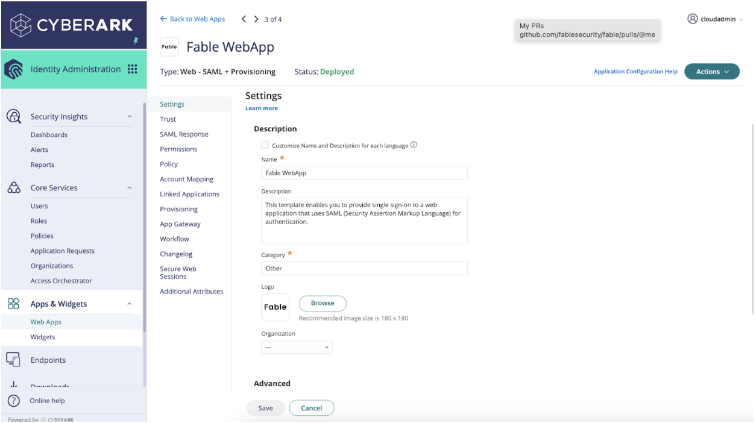
Task: Click the small Fable logo beside title
Action: [x=169, y=46]
